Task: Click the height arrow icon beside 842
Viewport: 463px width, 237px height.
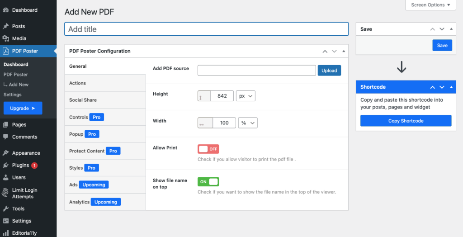Action: click(200, 97)
